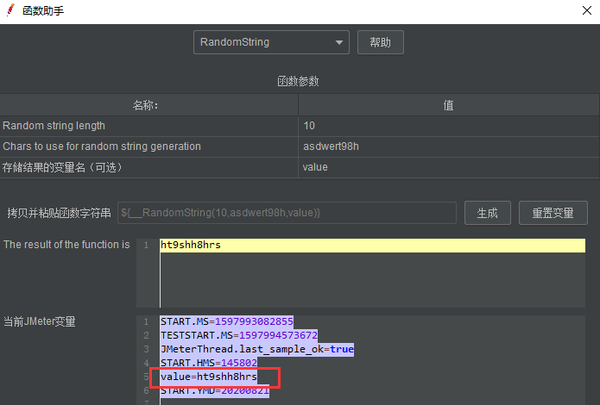This screenshot has height=405, width=600.
Task: Select the 存储结果的变量名（可选）row
Action: point(148,167)
